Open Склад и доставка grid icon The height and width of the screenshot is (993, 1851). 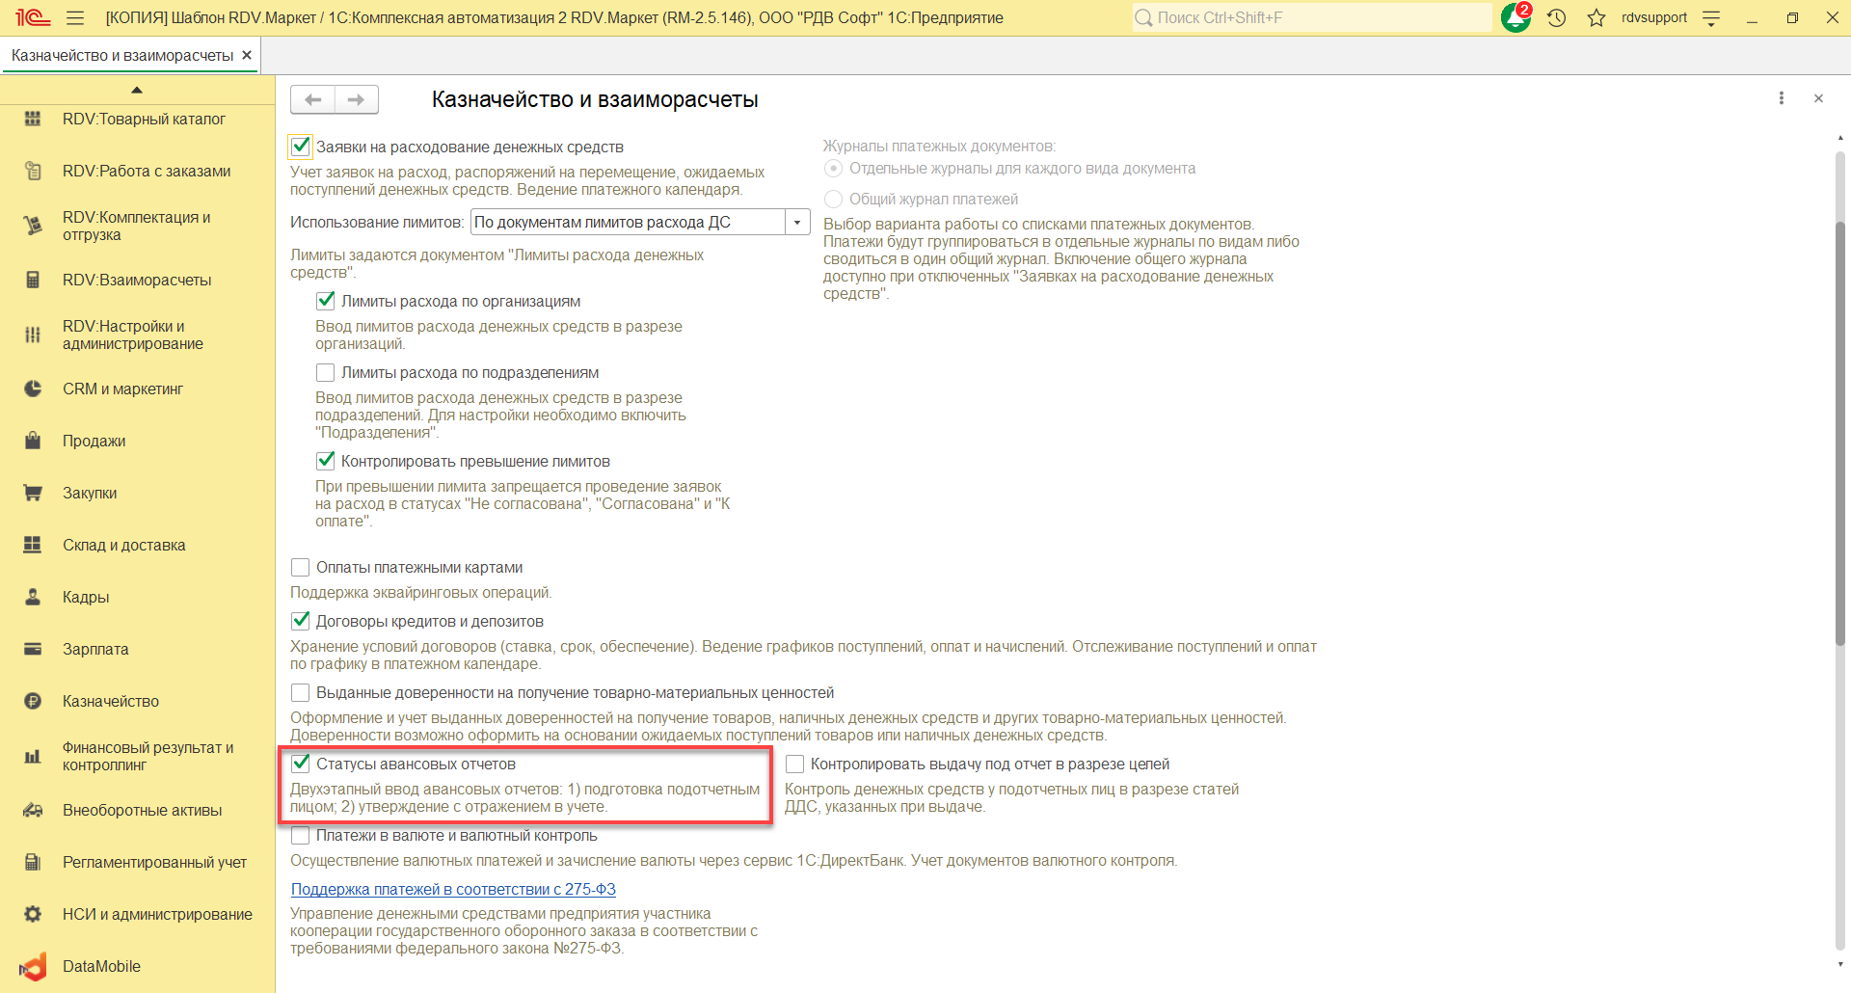click(33, 545)
